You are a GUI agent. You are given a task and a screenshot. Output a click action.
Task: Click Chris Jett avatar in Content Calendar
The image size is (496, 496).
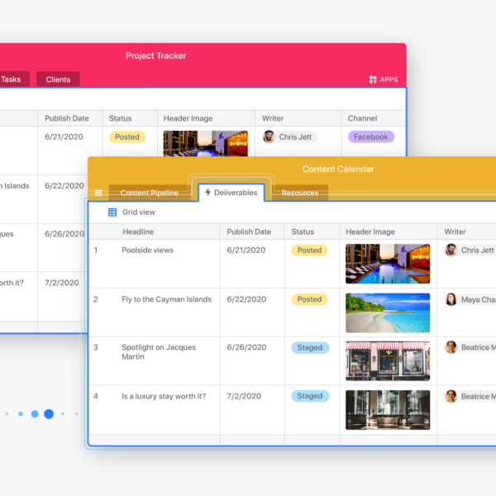pyautogui.click(x=451, y=250)
